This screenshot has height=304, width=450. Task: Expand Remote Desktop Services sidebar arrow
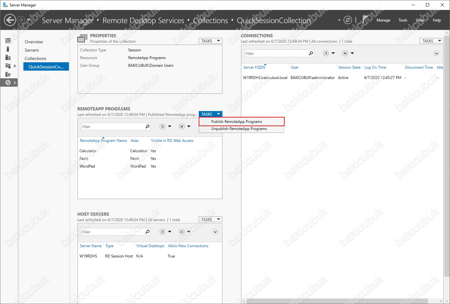point(15,83)
